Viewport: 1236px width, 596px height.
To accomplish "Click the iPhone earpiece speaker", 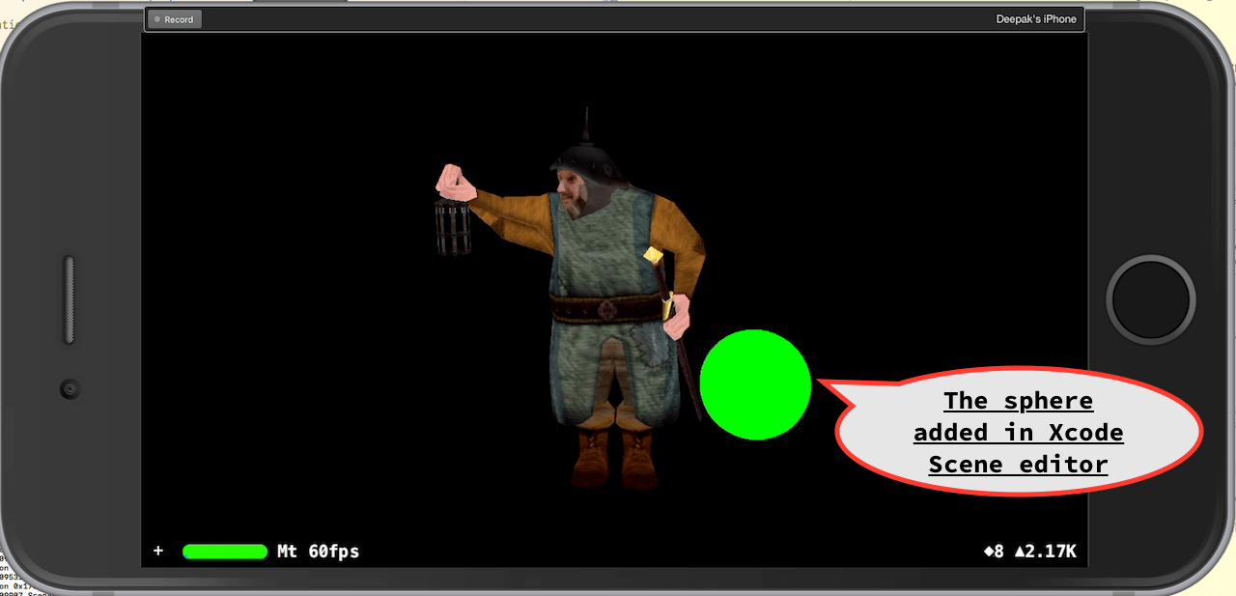I will click(x=70, y=299).
